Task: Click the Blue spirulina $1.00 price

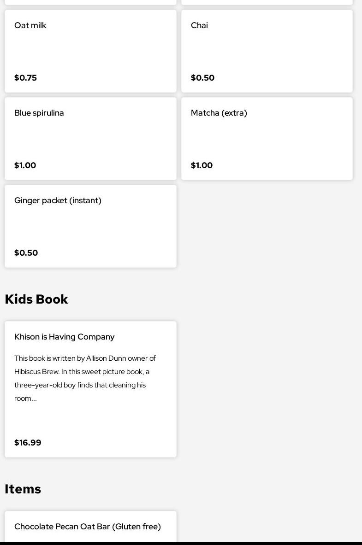Action: (x=25, y=165)
